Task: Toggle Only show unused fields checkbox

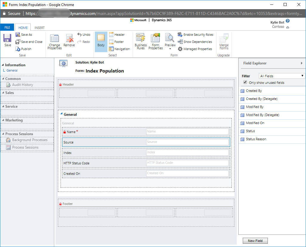Action: (245, 82)
